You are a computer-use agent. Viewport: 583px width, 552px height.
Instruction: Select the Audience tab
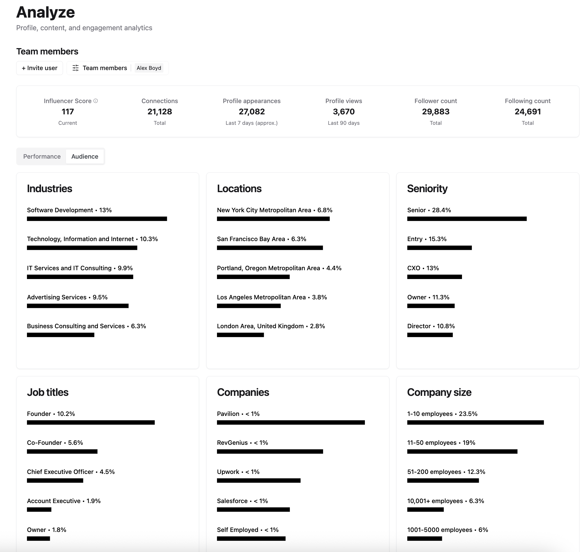point(85,156)
